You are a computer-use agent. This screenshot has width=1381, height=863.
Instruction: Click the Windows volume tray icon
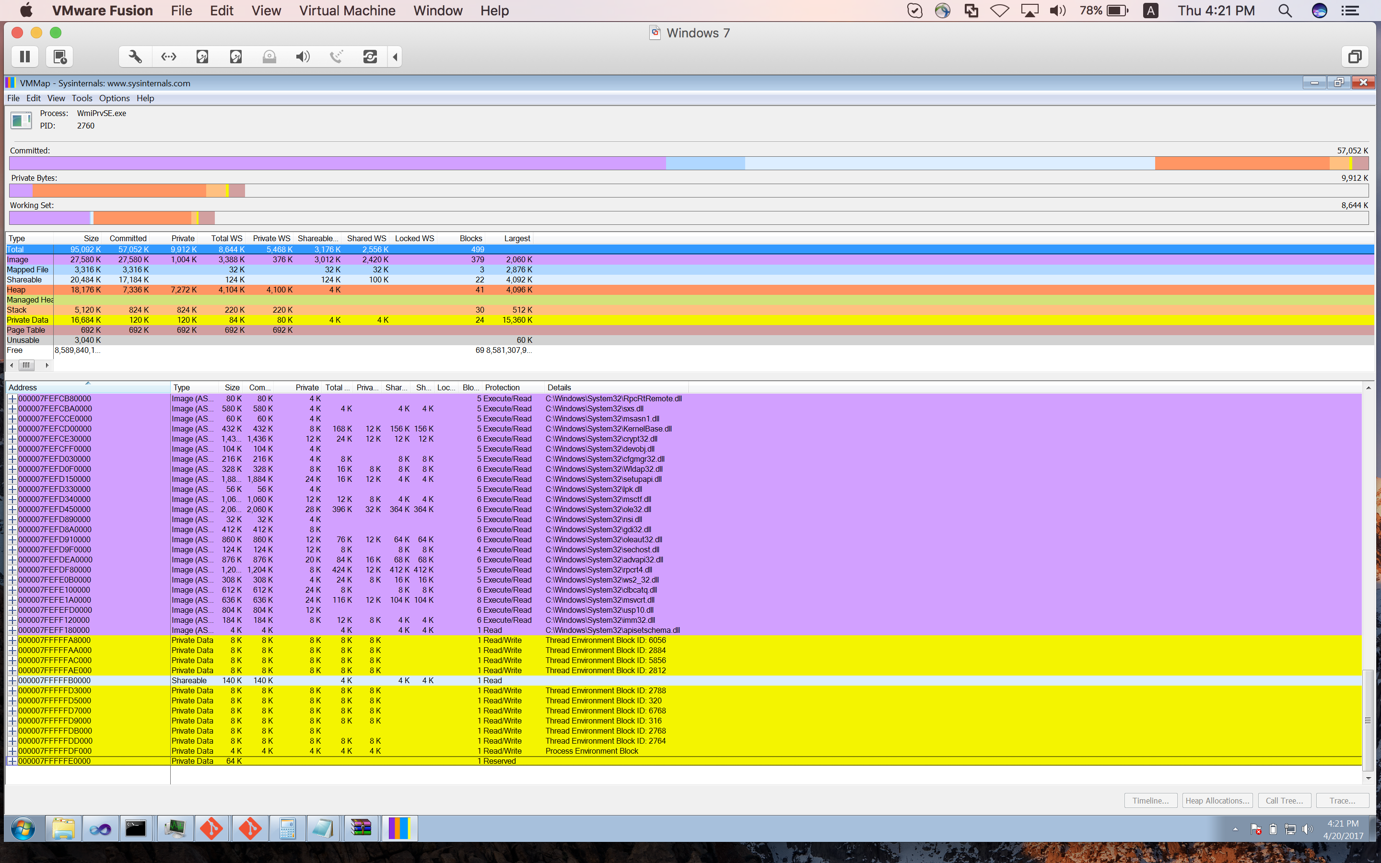click(1307, 829)
